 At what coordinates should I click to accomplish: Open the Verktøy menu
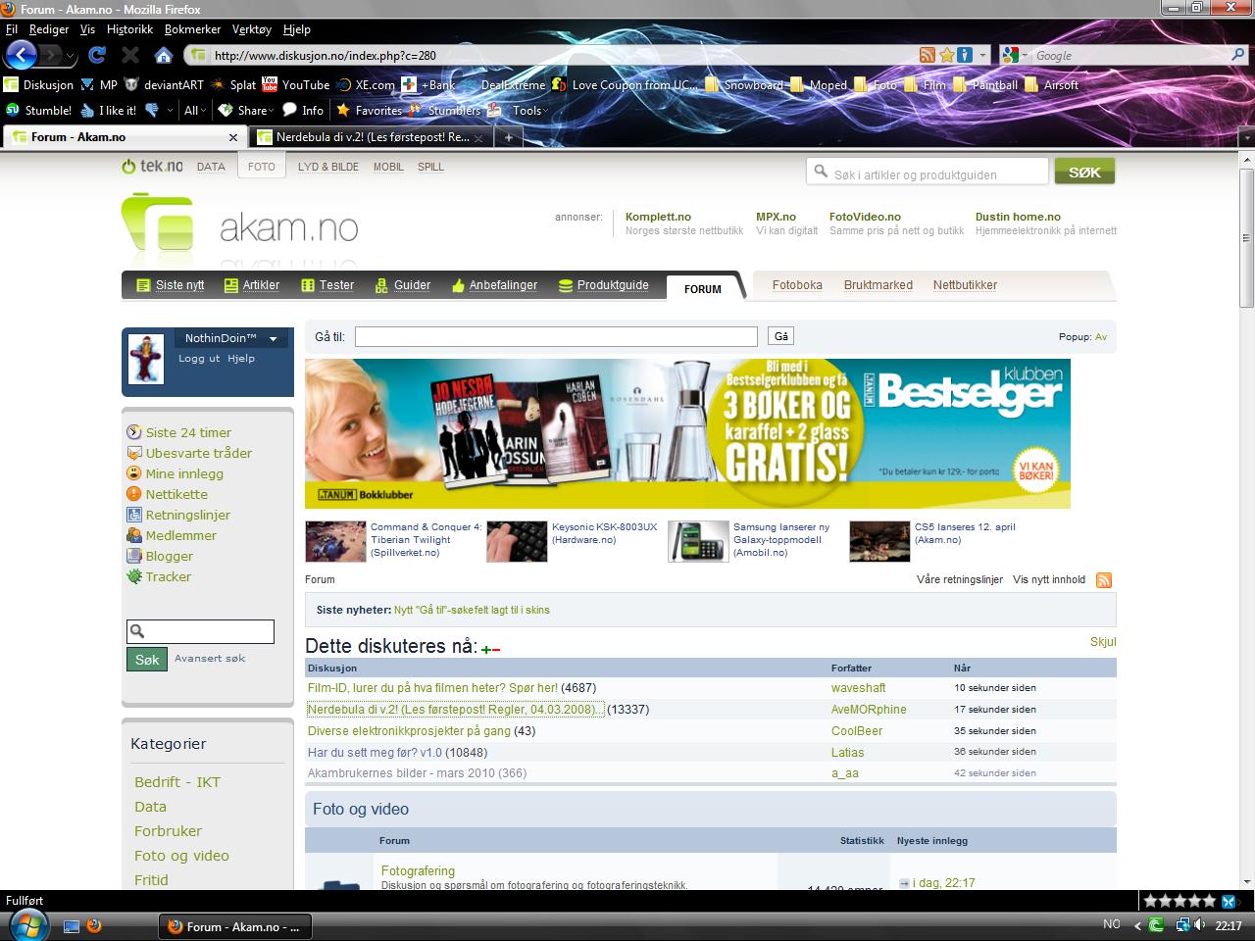(252, 29)
